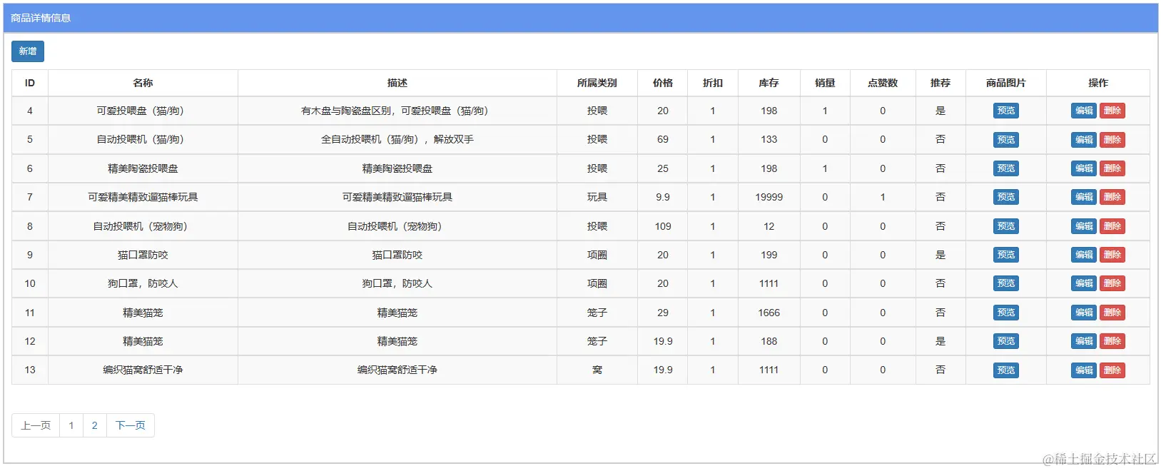The height and width of the screenshot is (471, 1161).
Task: Select price cell 69
Action: (x=663, y=140)
